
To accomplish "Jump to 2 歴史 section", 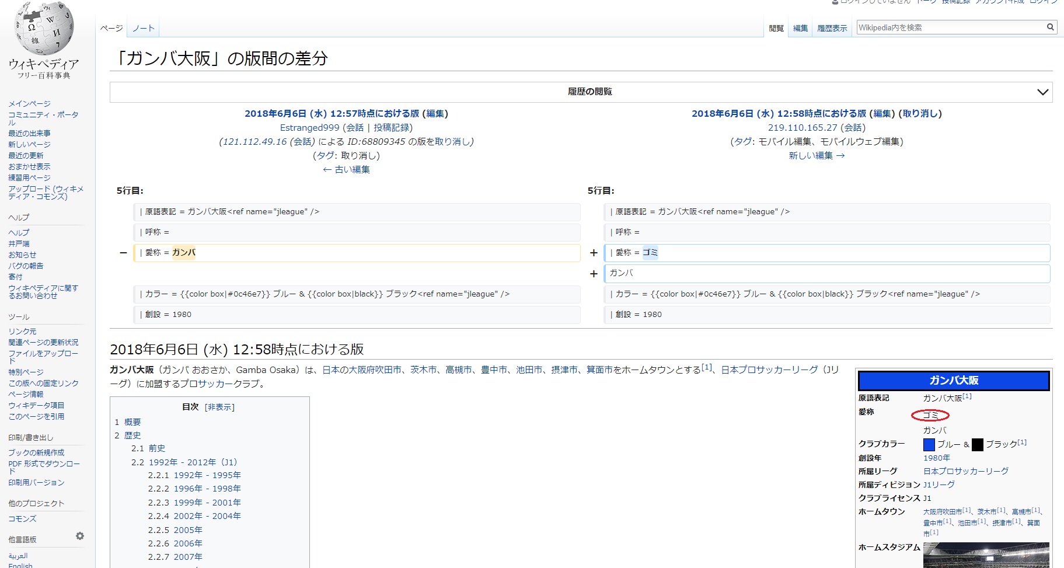I will [x=128, y=435].
